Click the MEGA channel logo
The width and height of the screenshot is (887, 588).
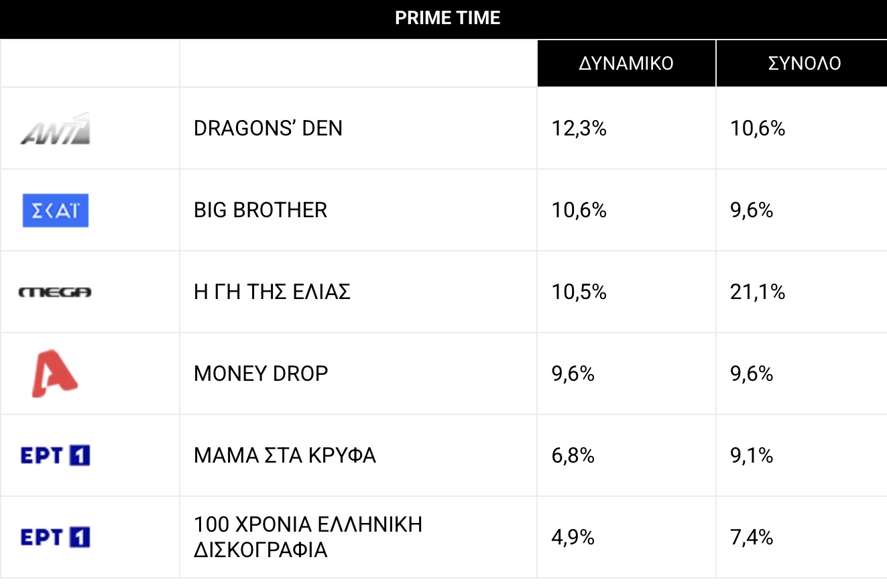pos(56,292)
